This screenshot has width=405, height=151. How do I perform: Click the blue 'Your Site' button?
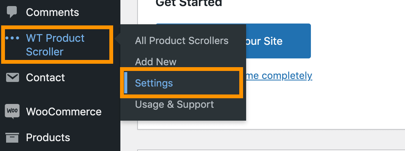click(278, 41)
